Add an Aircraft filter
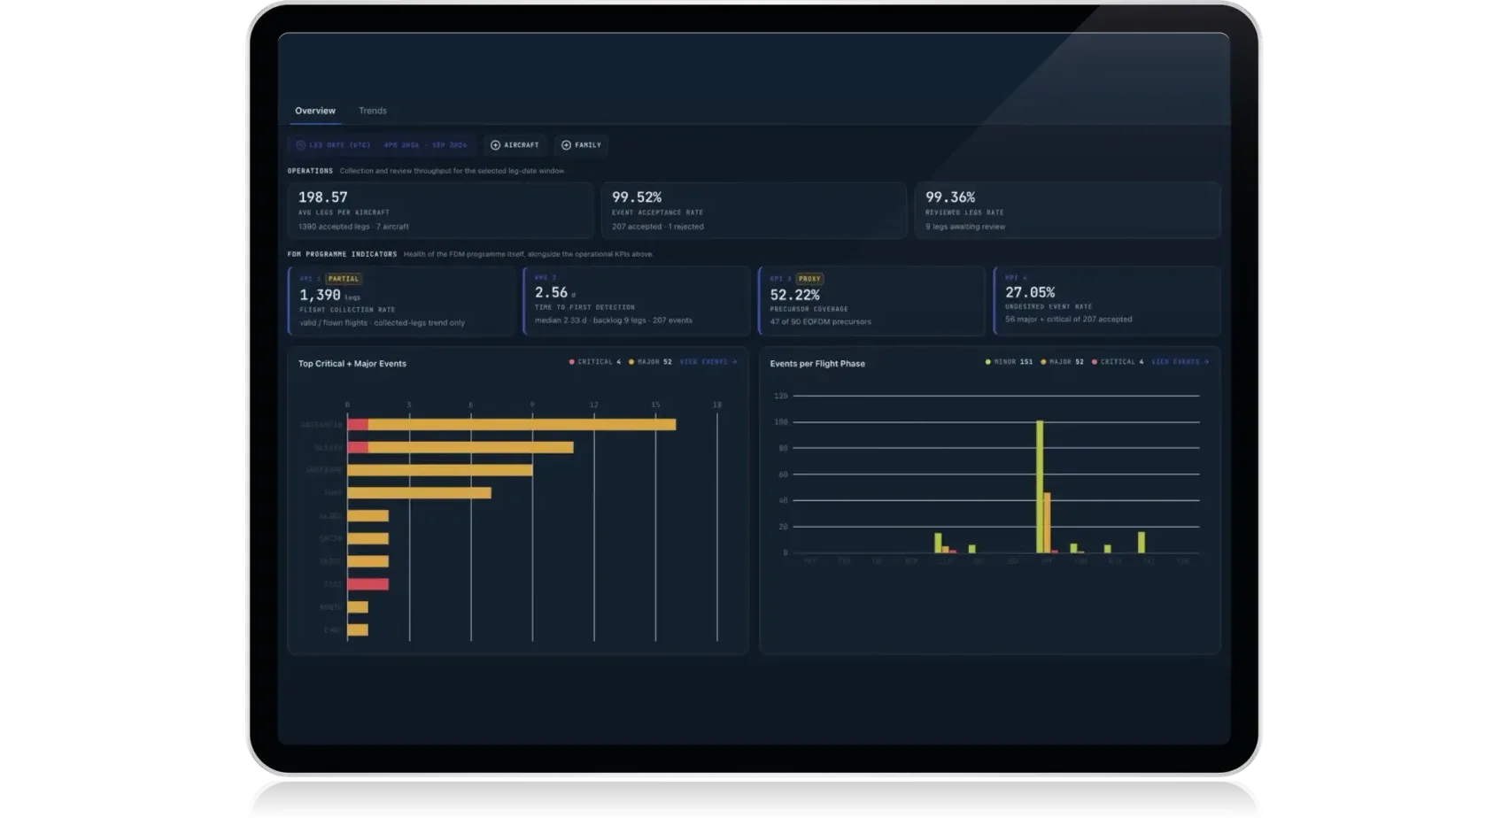 coord(515,145)
